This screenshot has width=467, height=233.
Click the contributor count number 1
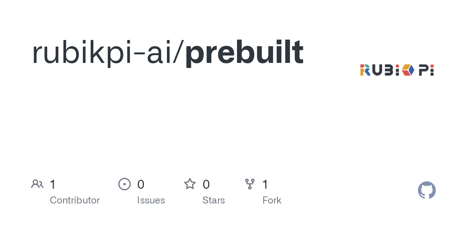pos(53,184)
